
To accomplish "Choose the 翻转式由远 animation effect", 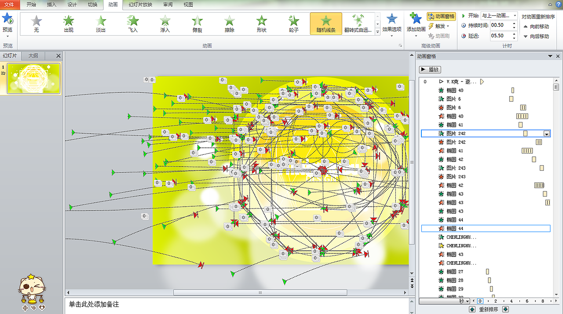I will (358, 24).
